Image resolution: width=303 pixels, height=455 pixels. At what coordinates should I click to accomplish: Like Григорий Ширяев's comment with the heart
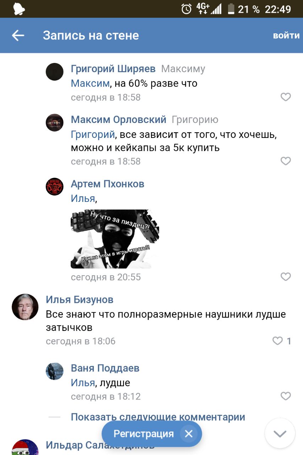pos(286,97)
